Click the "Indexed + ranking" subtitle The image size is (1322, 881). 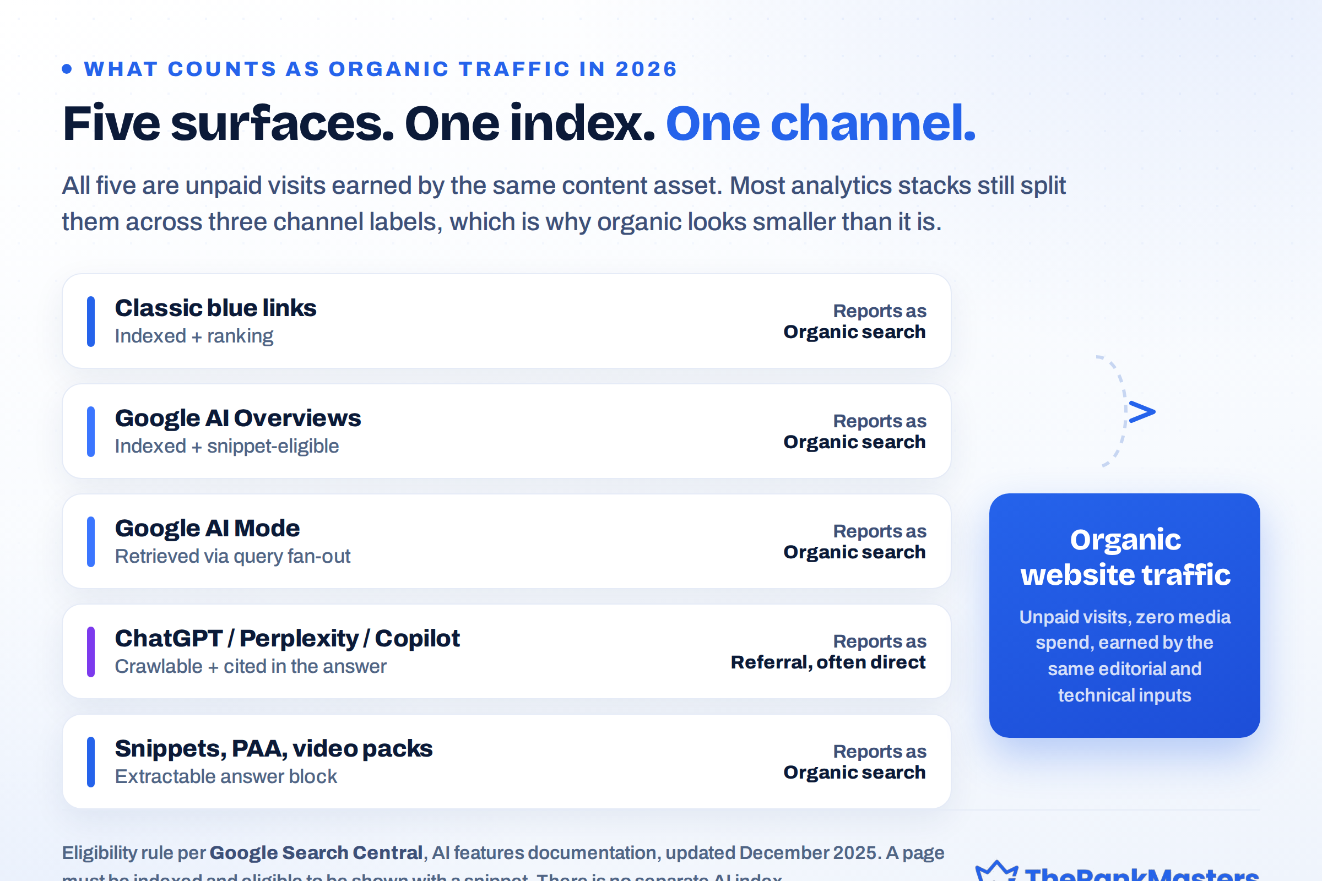coord(194,336)
